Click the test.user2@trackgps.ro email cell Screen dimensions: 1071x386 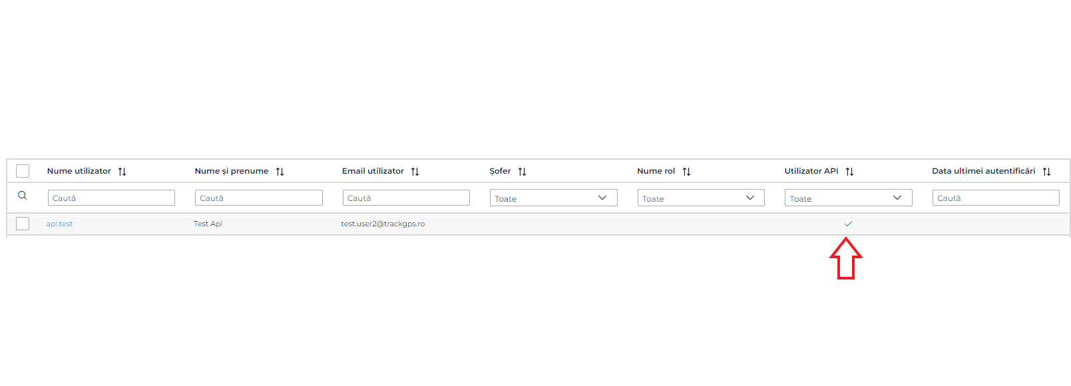(383, 224)
